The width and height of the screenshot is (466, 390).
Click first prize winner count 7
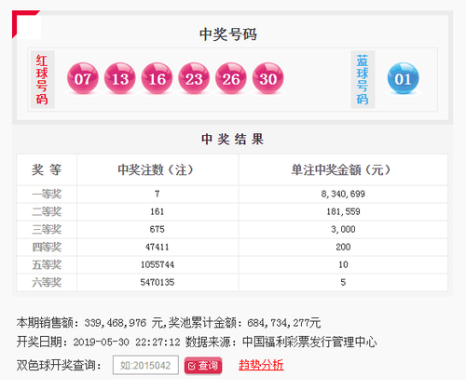tap(158, 194)
